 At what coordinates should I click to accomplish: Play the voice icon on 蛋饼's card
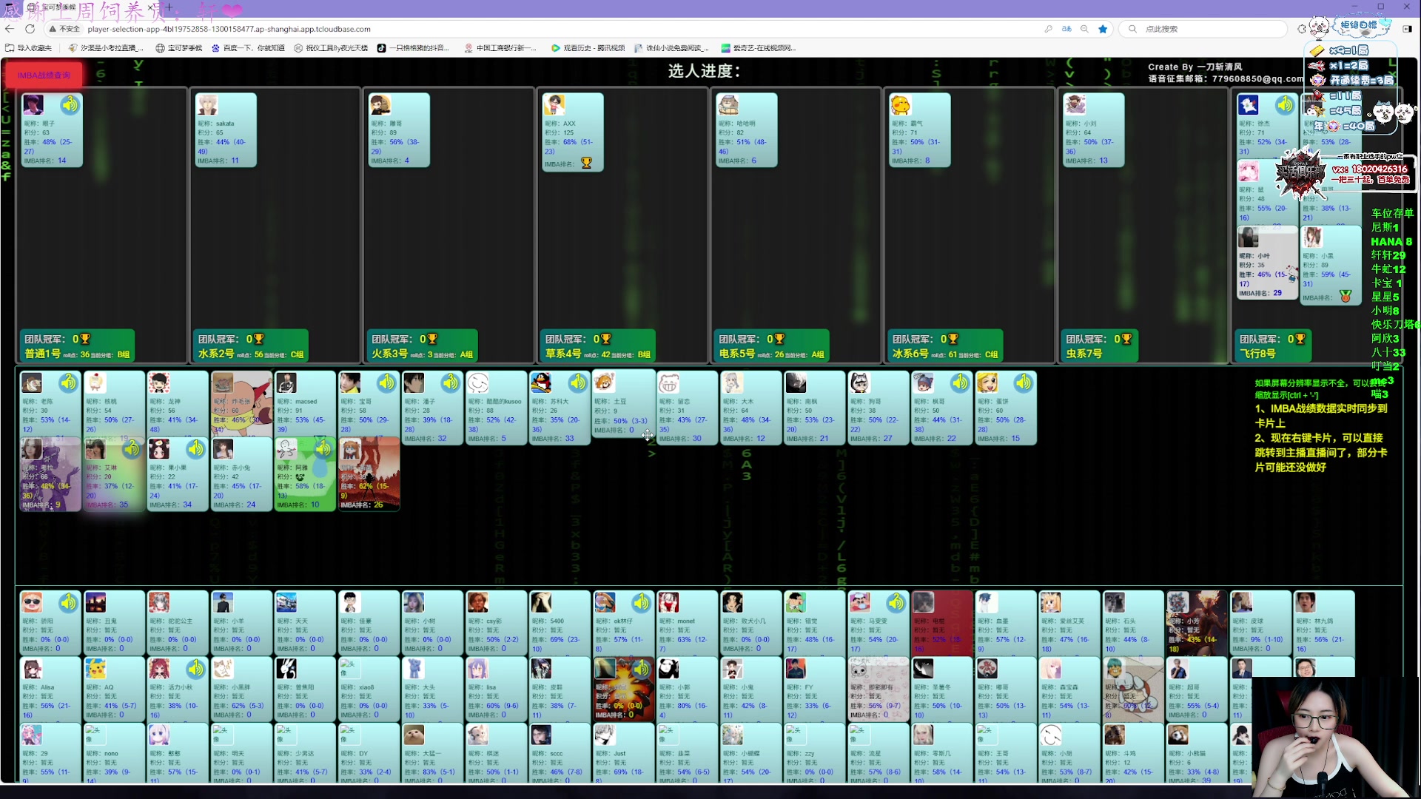(x=1024, y=382)
